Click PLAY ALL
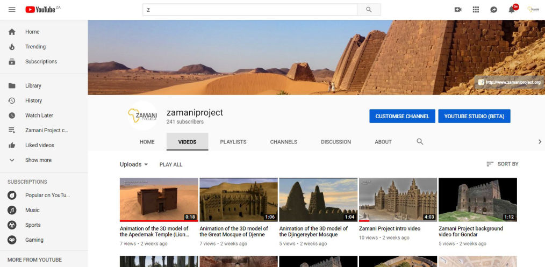The height and width of the screenshot is (267, 545). (x=171, y=164)
